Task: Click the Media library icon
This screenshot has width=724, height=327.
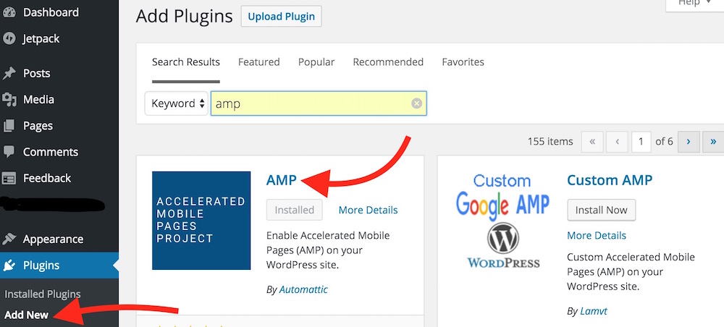Action: click(9, 100)
